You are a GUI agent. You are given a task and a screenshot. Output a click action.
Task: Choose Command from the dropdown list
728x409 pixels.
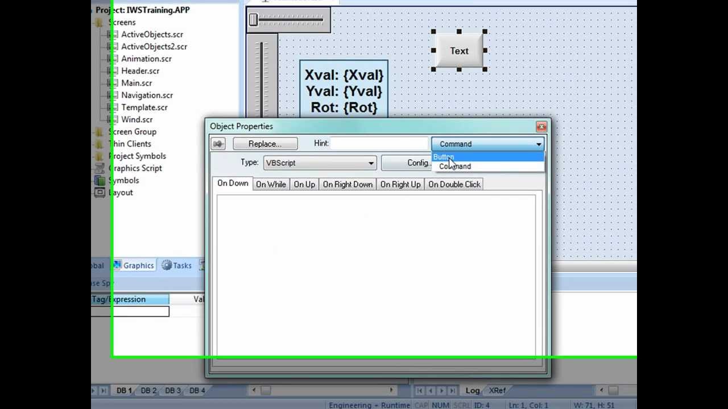click(488, 166)
